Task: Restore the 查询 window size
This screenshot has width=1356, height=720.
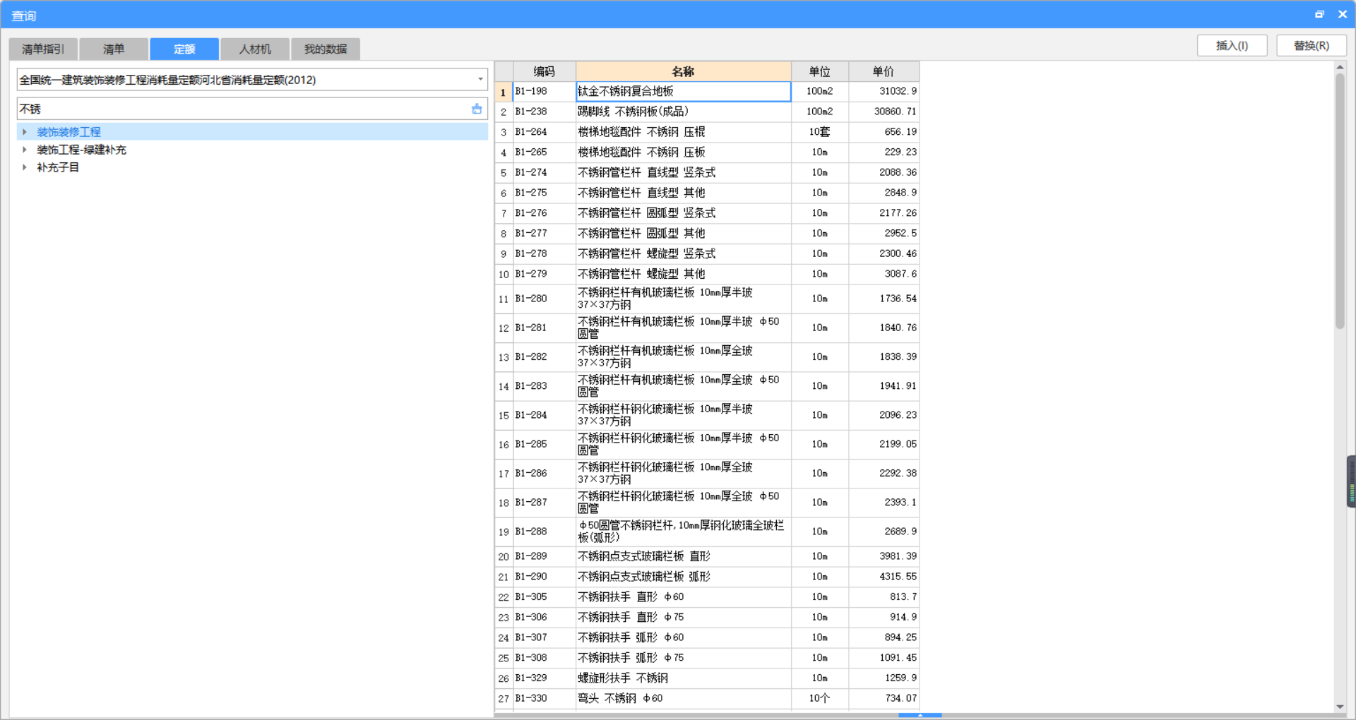Action: pyautogui.click(x=1319, y=14)
